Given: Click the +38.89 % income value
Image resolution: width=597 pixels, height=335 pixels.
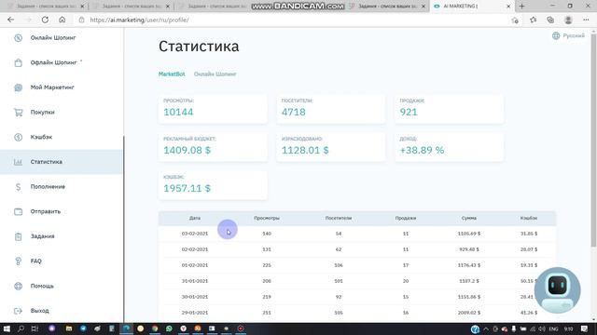Looking at the screenshot, I should point(422,150).
